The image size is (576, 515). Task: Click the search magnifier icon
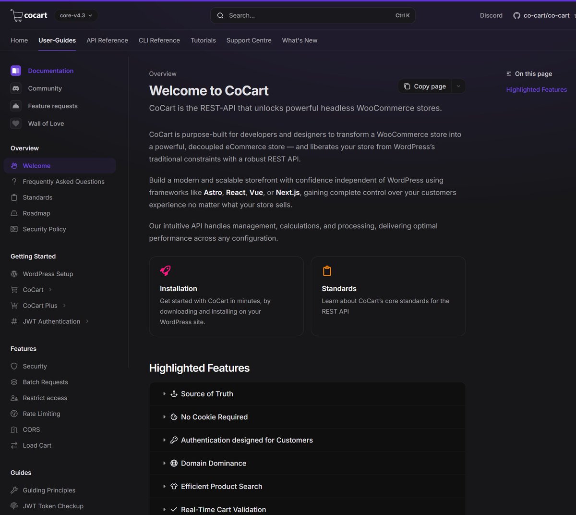(x=220, y=15)
